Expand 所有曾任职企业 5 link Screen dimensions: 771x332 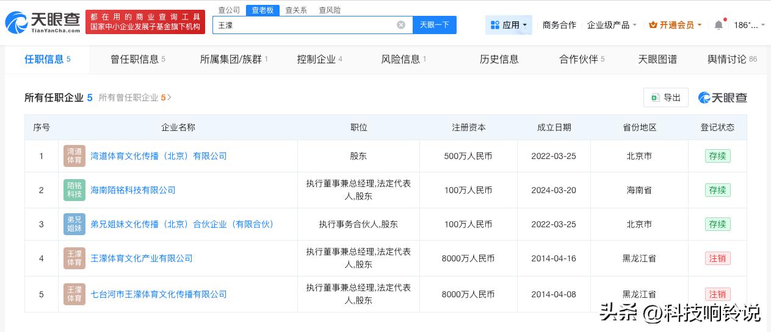coord(135,97)
